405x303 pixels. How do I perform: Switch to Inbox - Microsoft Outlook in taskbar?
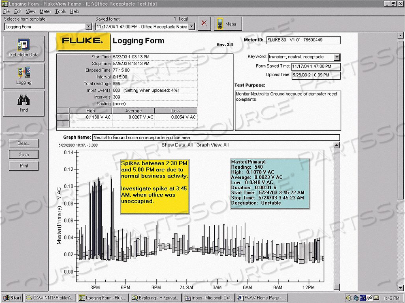coord(208,298)
